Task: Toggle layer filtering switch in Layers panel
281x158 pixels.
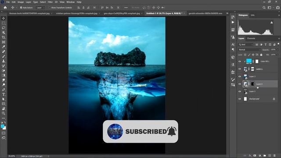Action: pos(278,44)
